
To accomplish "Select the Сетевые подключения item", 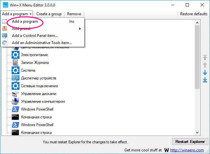I will (40, 86).
